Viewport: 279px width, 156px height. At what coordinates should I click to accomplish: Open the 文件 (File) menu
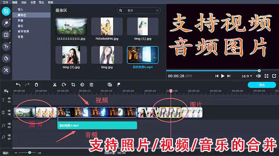tap(4, 2)
